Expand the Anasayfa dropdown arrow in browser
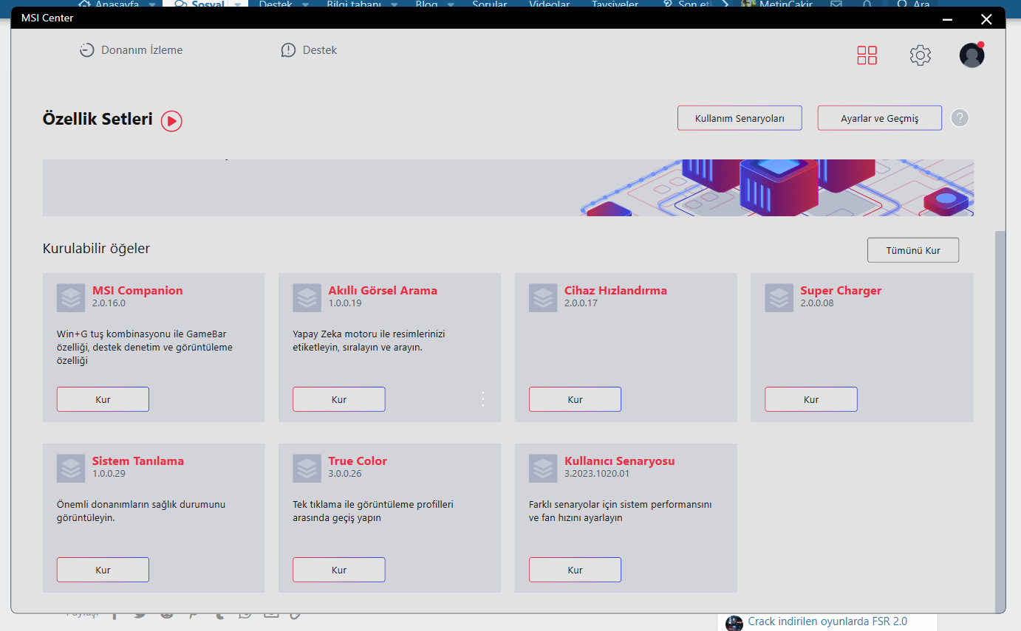The image size is (1021, 631). coord(151,4)
